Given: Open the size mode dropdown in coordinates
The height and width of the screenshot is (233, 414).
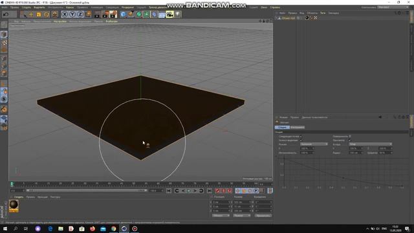Looking at the screenshot, I should click(241, 216).
